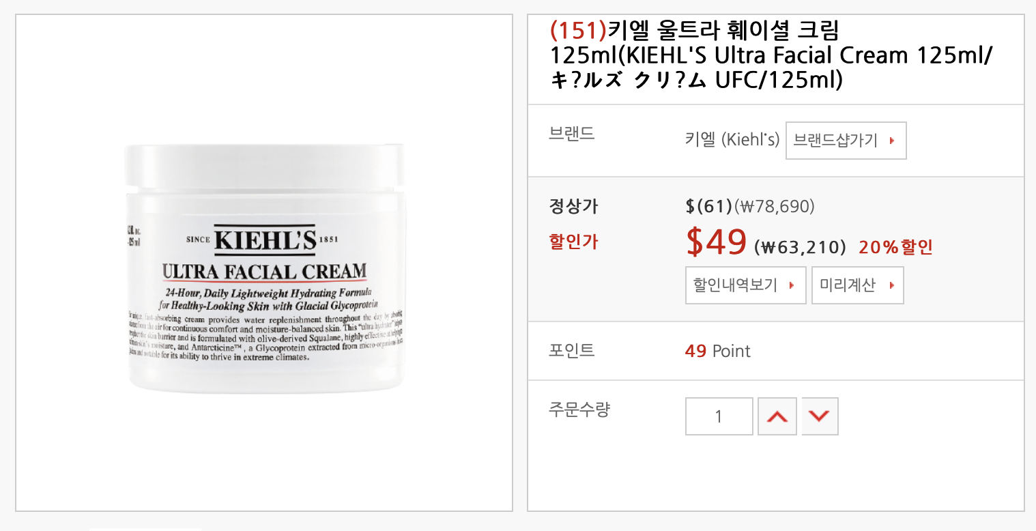Click the 할인가 discount price label
This screenshot has height=531, width=1036.
(573, 242)
